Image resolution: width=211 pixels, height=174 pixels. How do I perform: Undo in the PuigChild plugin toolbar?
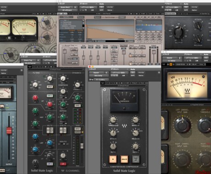click(164, 105)
